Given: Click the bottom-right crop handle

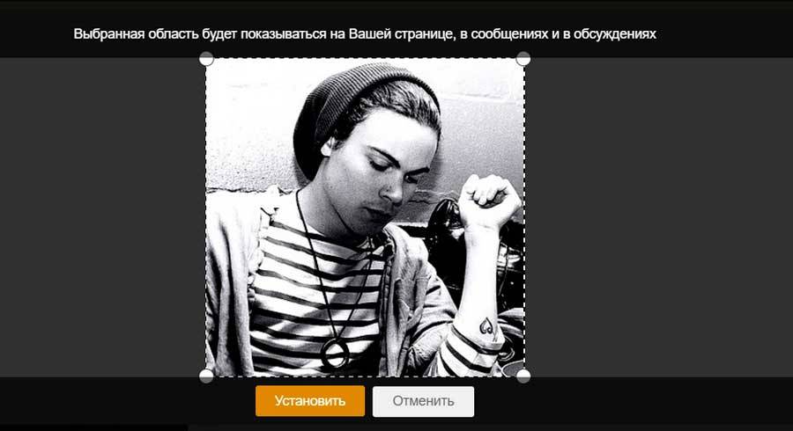Looking at the screenshot, I should pos(523,376).
